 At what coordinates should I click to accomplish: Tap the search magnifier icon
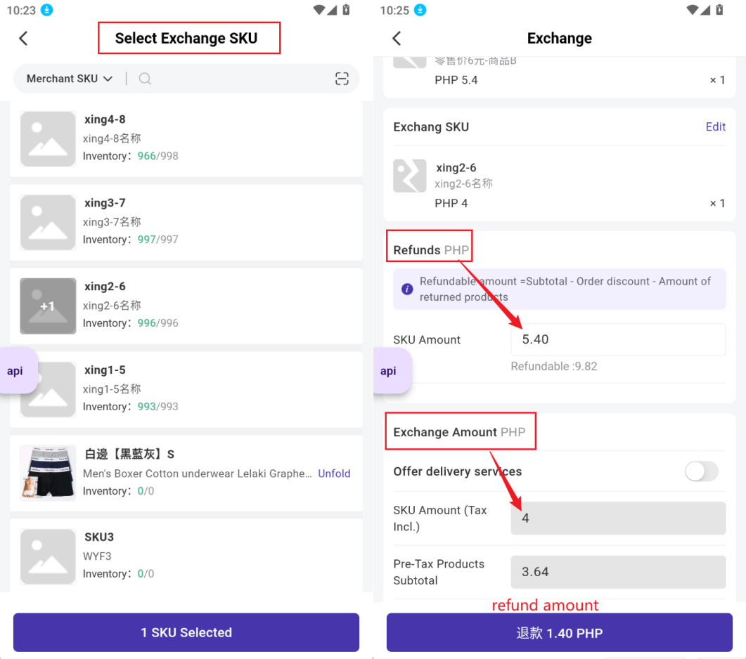[x=145, y=79]
